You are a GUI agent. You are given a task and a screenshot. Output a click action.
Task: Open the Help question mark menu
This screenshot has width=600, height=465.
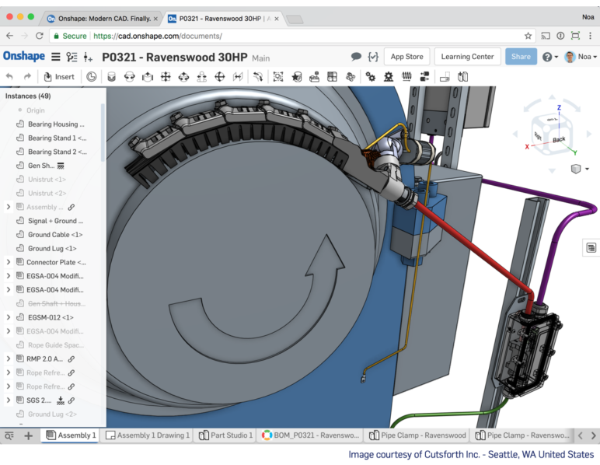tap(550, 57)
